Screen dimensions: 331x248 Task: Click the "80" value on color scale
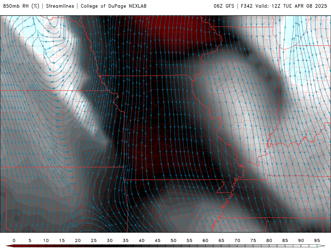coord(269,241)
